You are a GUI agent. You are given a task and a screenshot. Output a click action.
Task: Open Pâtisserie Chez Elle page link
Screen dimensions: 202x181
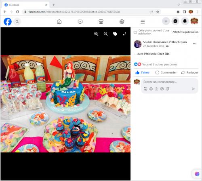click(x=157, y=54)
